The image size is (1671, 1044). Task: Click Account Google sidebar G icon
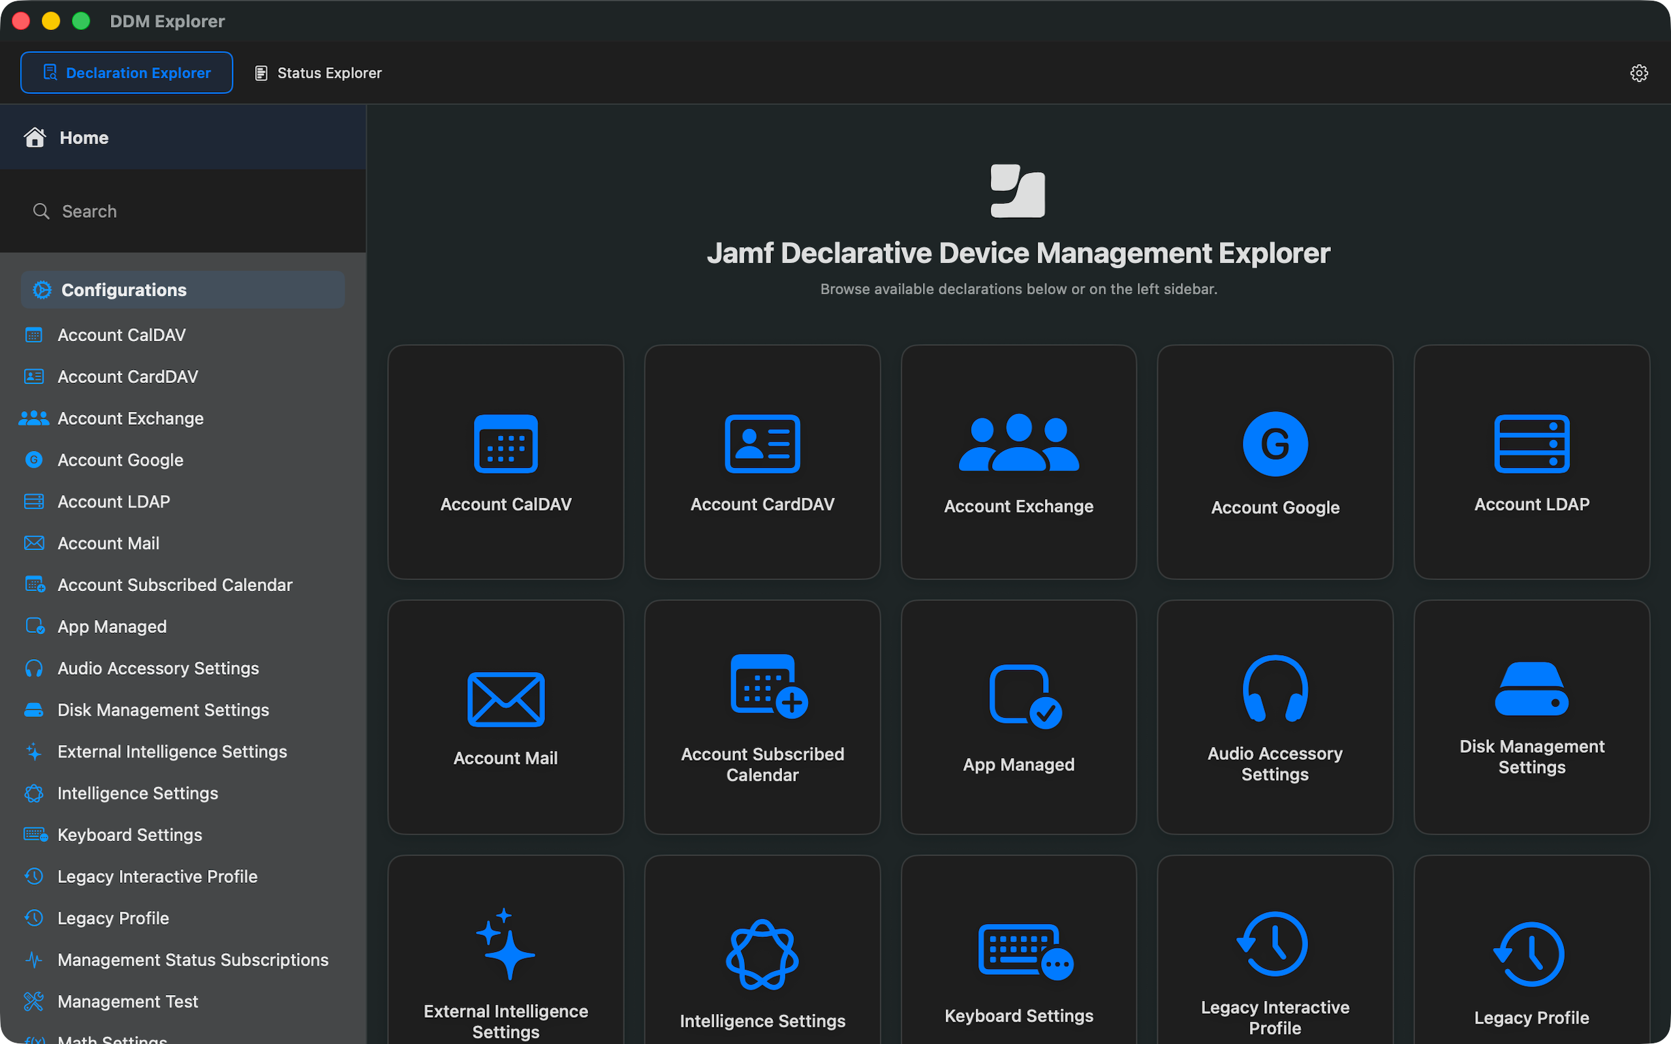pos(34,460)
